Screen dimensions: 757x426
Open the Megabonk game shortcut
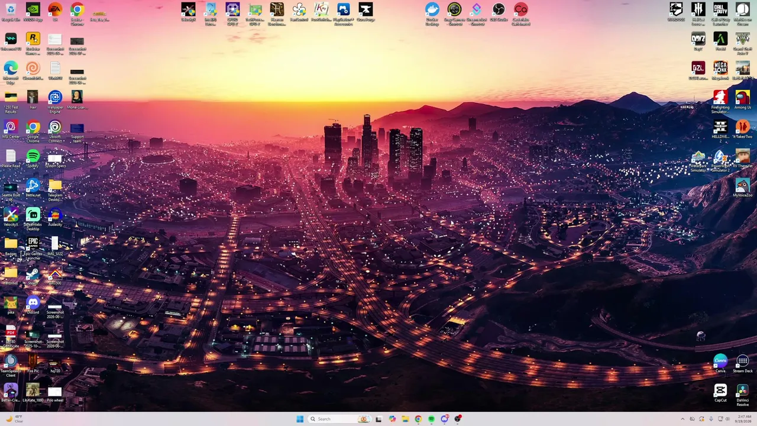720,70
